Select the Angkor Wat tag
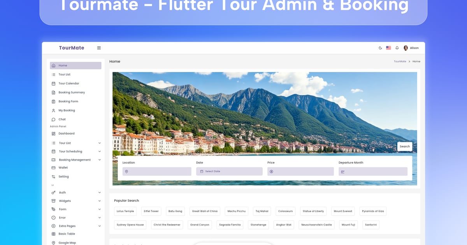467x245 pixels. pos(284,225)
